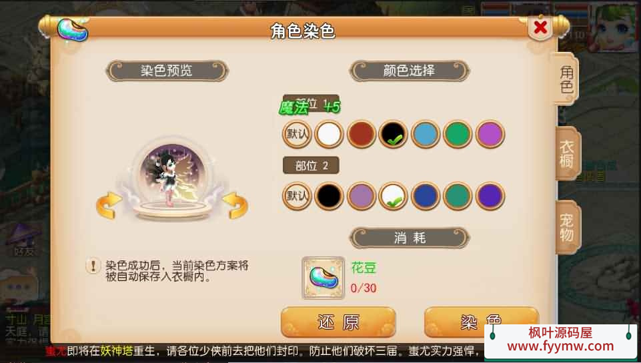Choose lavender swatch for part 2
This screenshot has height=363, width=641.
tap(362, 196)
